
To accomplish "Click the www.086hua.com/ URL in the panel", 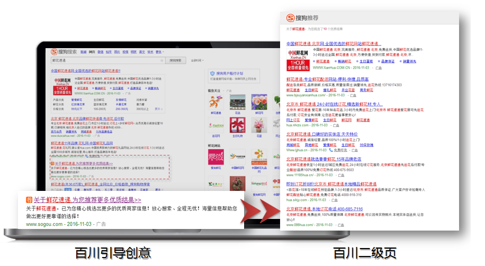I will [300, 225].
